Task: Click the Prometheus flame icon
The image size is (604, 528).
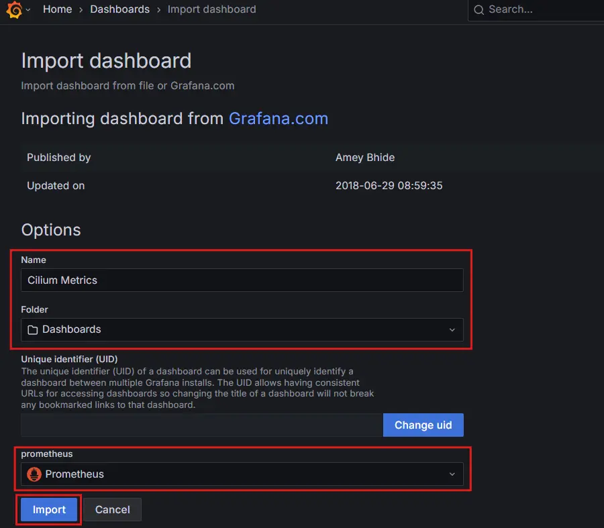Action: tap(34, 474)
